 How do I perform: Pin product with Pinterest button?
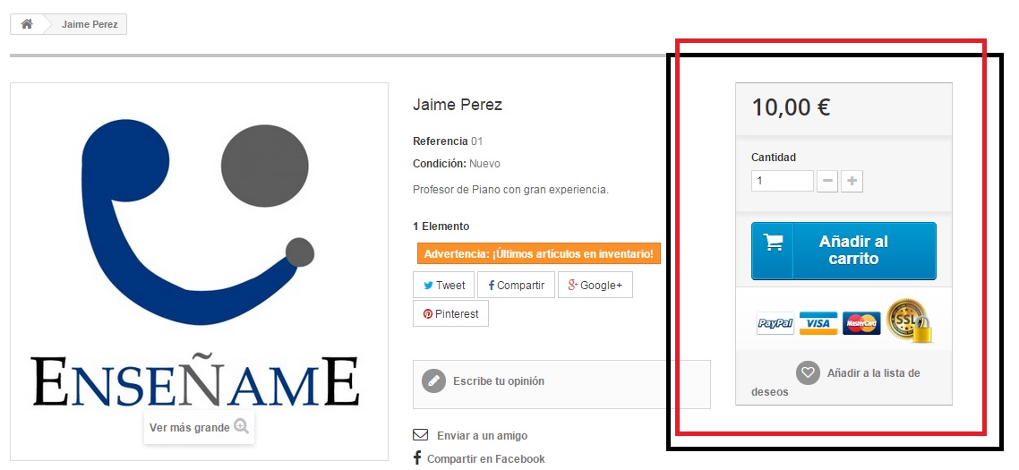click(450, 313)
